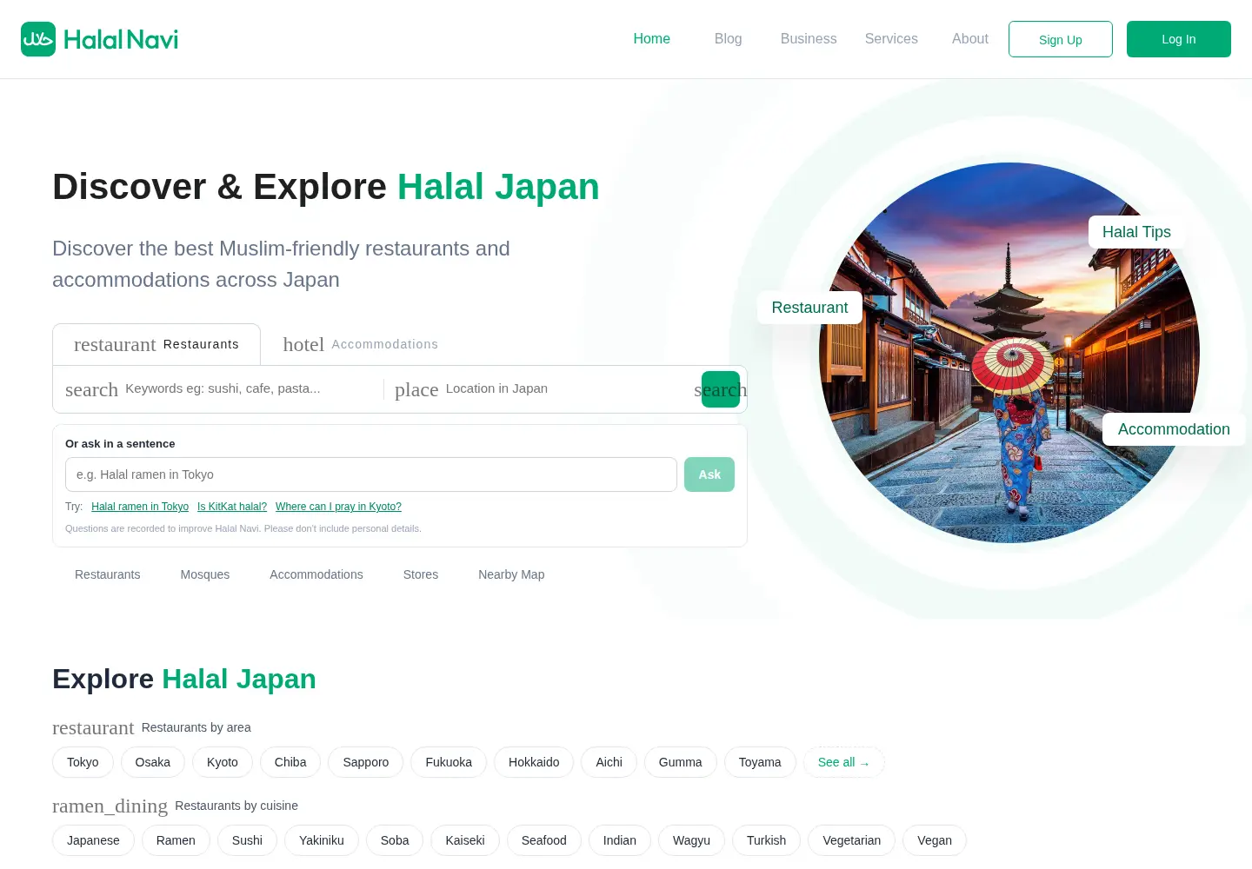This screenshot has height=869, width=1252.
Task: Select the Tokyo area chip
Action: [x=83, y=762]
